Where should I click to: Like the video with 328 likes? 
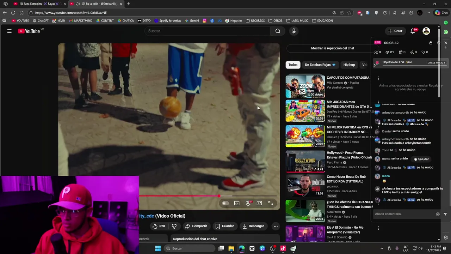(x=159, y=226)
